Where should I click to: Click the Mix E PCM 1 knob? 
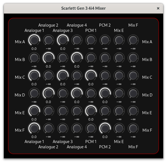[x=91, y=111]
